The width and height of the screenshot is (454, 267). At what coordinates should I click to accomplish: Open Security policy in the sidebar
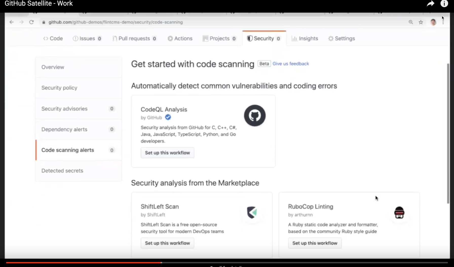(x=79, y=88)
